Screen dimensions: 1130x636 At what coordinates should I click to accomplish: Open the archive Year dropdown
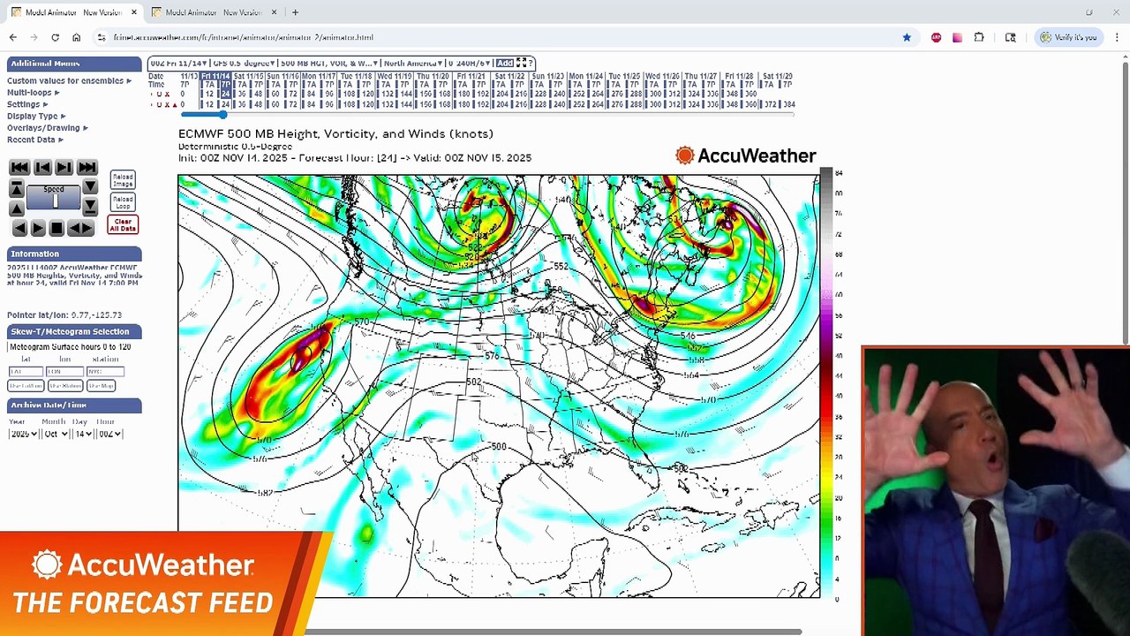[x=23, y=434]
